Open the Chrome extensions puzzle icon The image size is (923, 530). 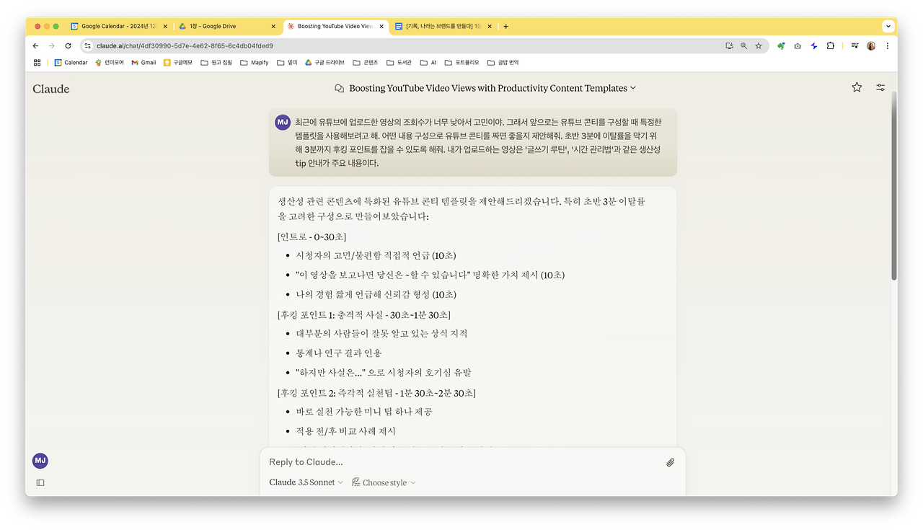tap(830, 45)
